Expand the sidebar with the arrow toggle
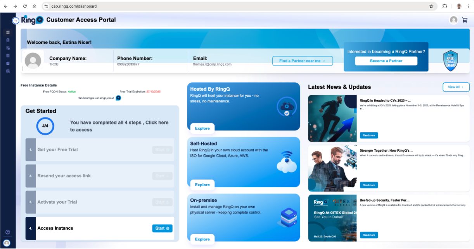 [16, 21]
